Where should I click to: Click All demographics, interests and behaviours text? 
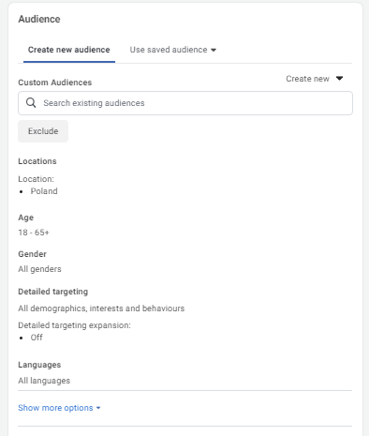coord(101,308)
